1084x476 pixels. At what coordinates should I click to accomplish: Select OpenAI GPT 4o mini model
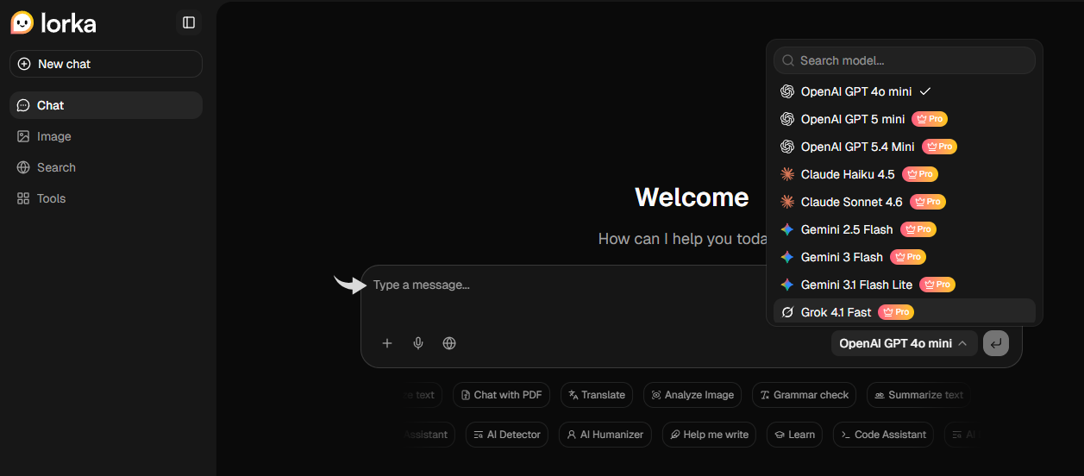coord(905,91)
